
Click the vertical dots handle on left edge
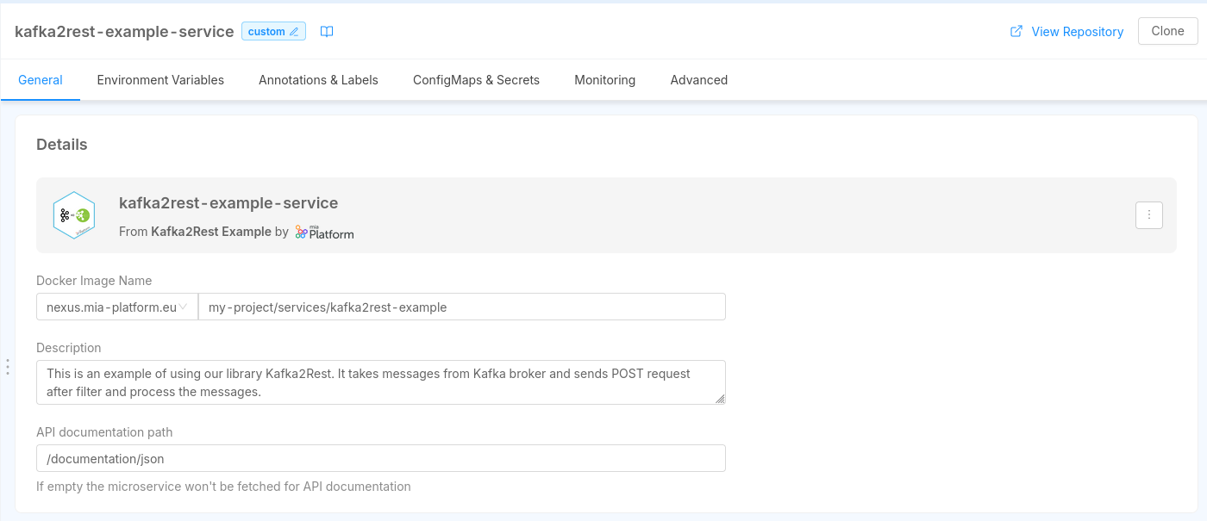8,367
